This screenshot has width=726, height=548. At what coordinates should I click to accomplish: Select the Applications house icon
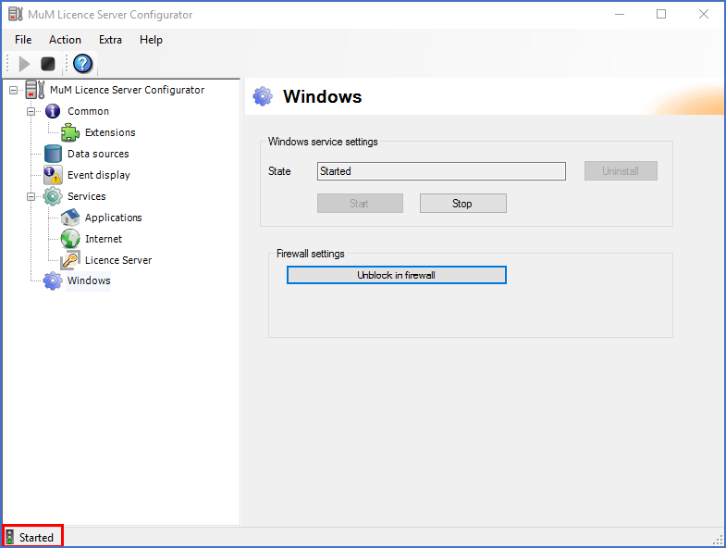(x=70, y=218)
